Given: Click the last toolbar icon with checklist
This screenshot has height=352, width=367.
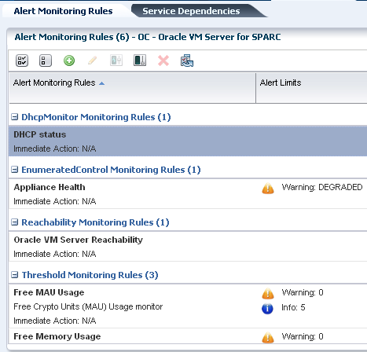Looking at the screenshot, I should click(187, 60).
